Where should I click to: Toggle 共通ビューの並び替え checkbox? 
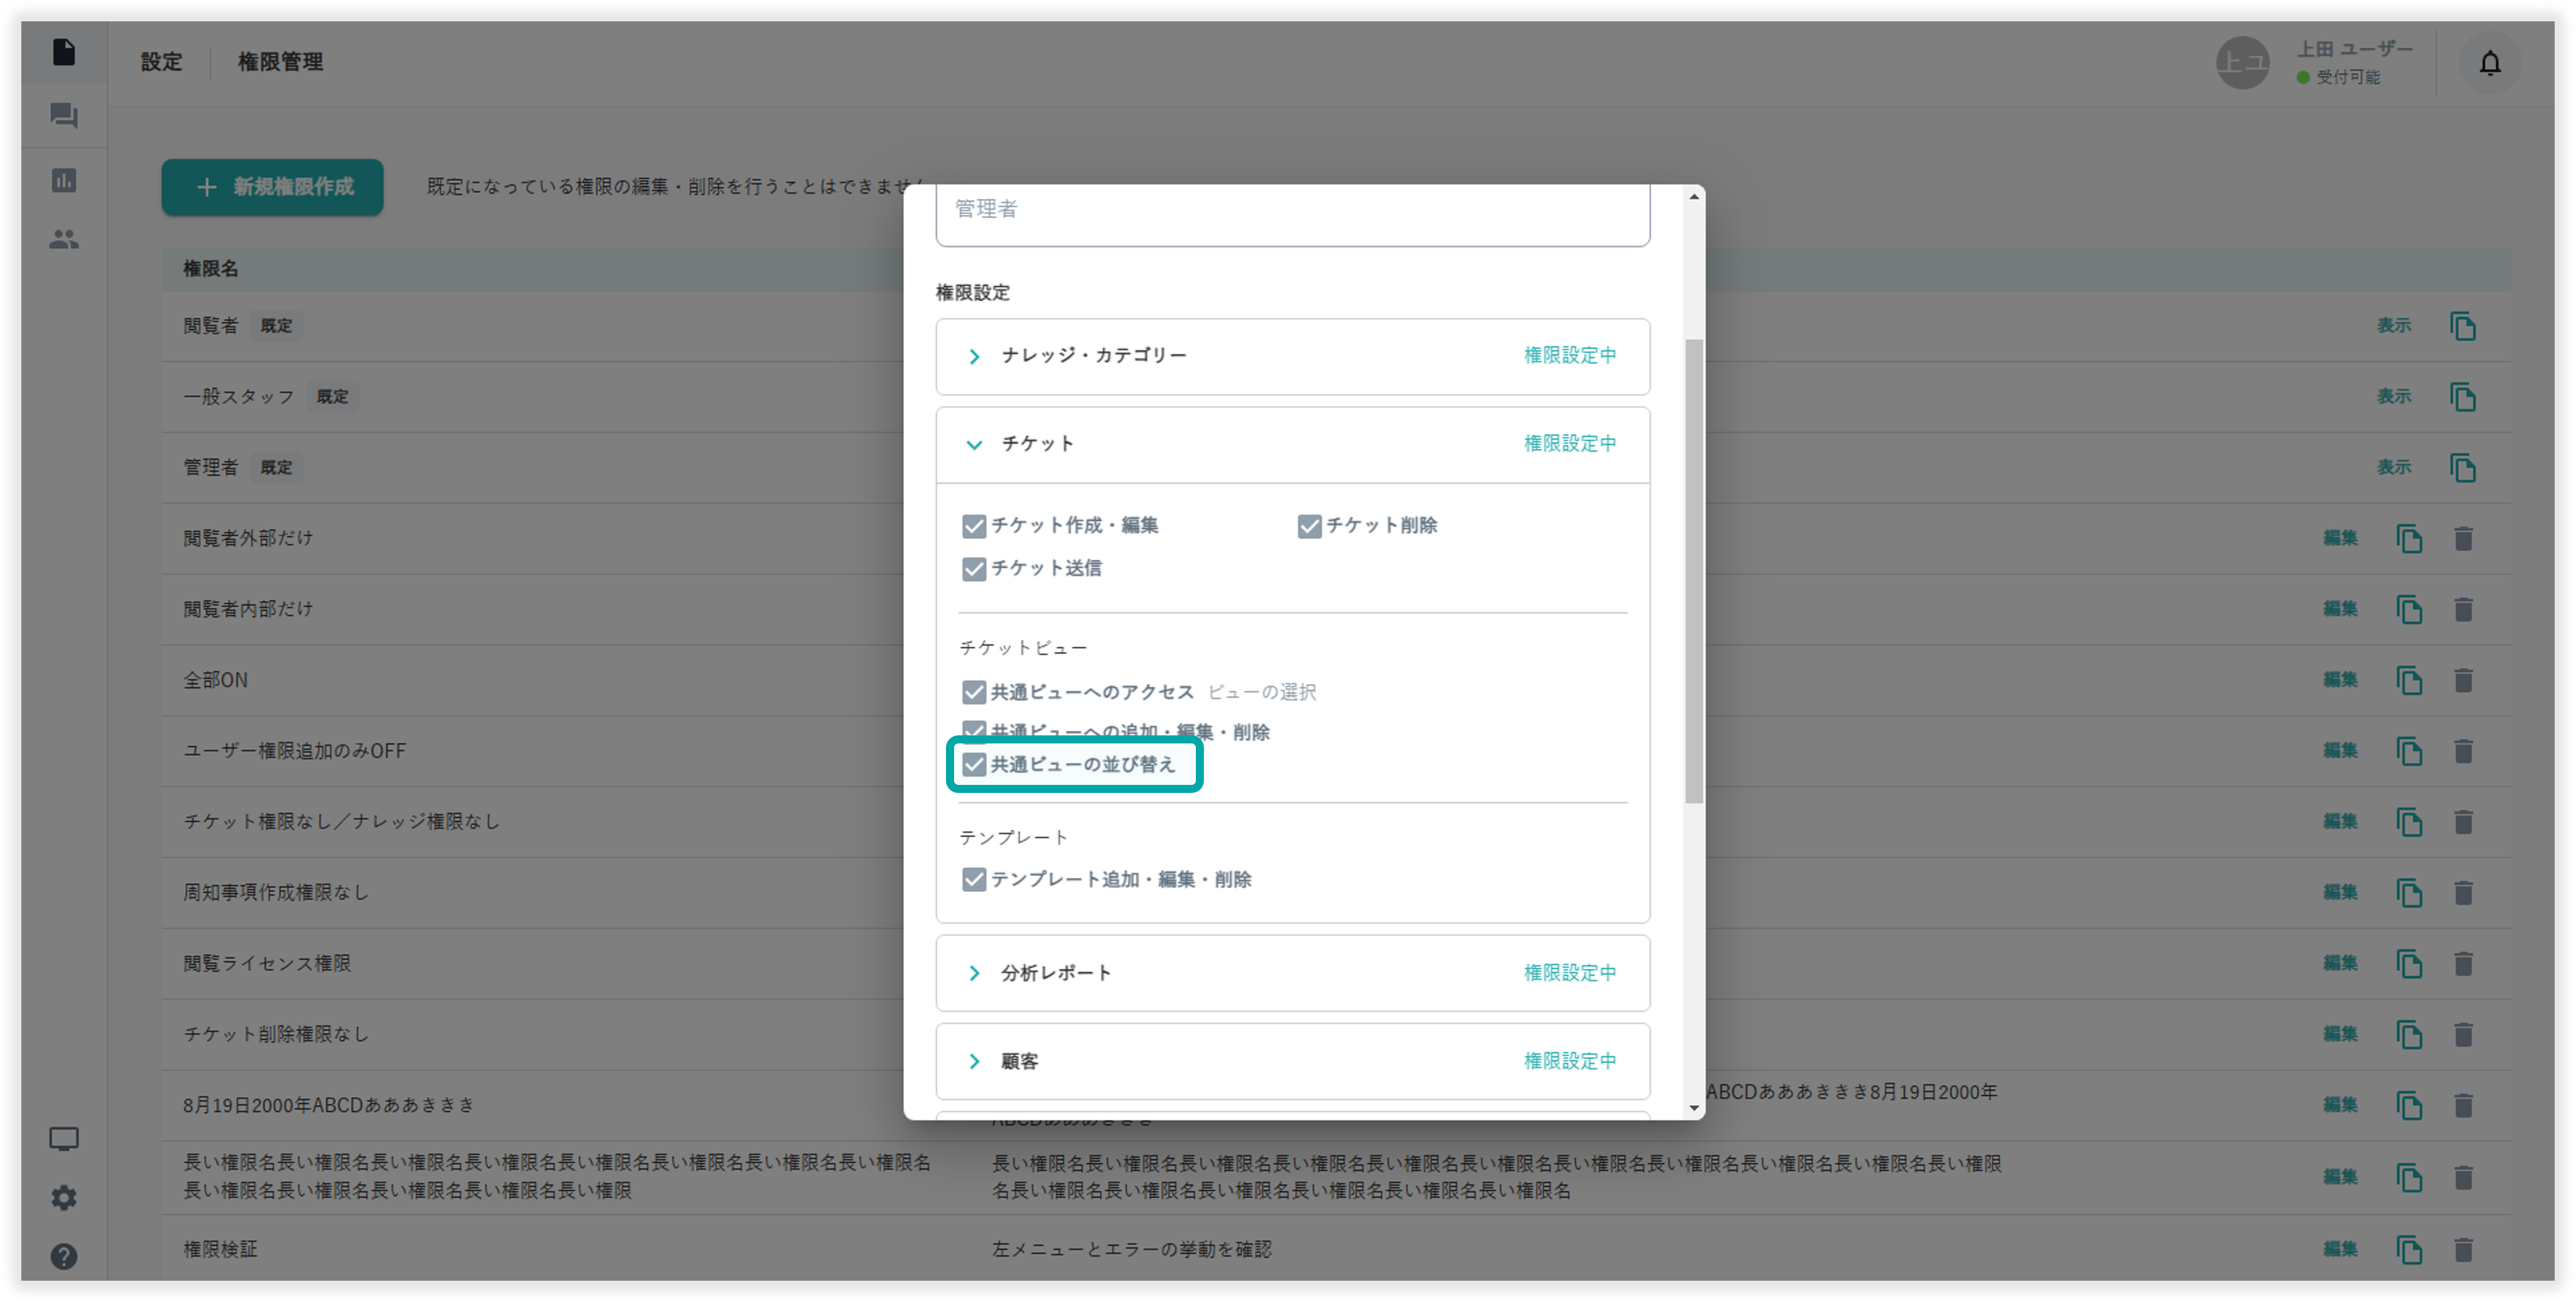click(973, 765)
